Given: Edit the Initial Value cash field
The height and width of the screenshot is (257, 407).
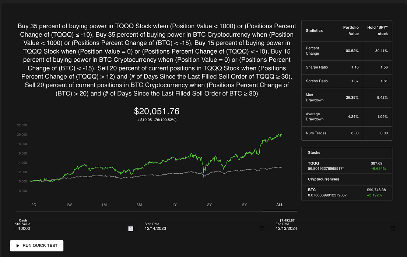Looking at the screenshot, I should click(73, 228).
